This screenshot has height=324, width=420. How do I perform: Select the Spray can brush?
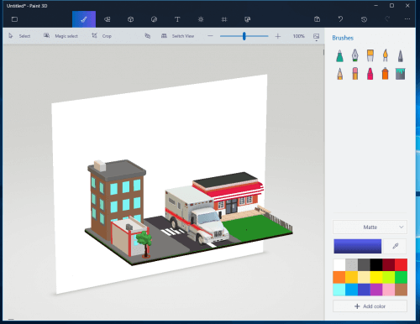tap(386, 74)
